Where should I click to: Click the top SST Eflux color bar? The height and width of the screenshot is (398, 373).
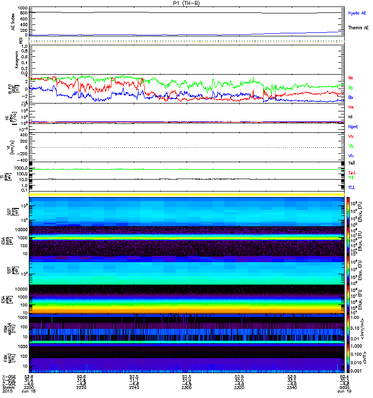coord(347,211)
